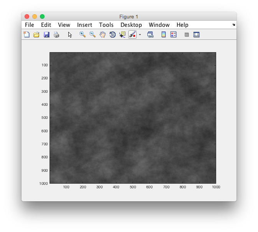Click the Link Plot icon

(x=150, y=35)
